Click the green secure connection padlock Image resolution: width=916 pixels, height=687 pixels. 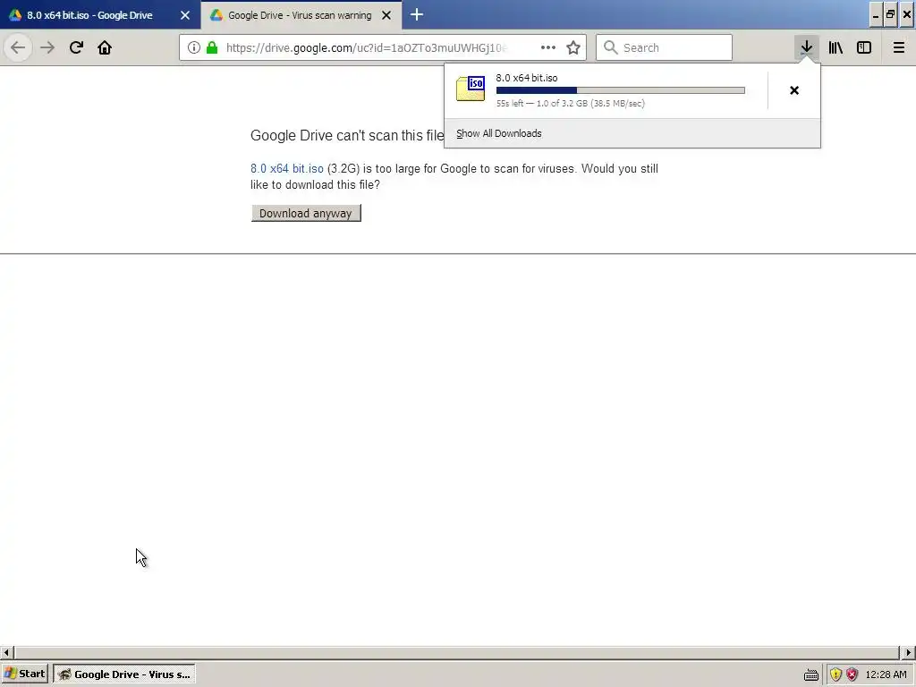[212, 47]
